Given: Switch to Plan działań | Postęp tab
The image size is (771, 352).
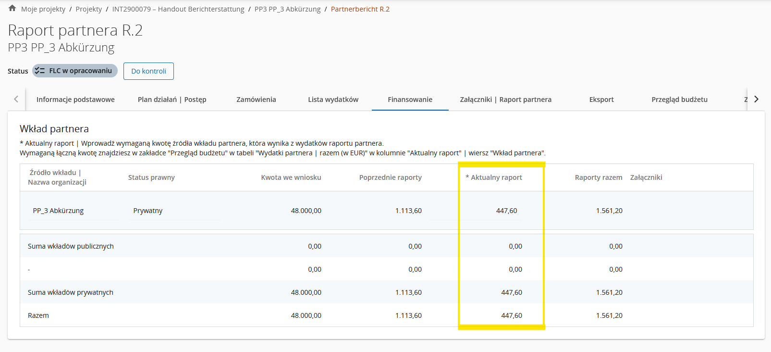Looking at the screenshot, I should [172, 100].
